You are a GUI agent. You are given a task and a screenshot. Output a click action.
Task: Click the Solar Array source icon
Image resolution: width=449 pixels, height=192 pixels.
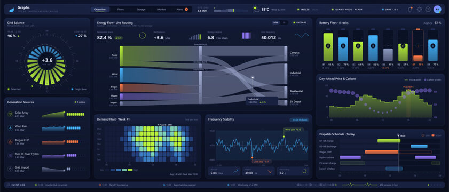pos(10,114)
